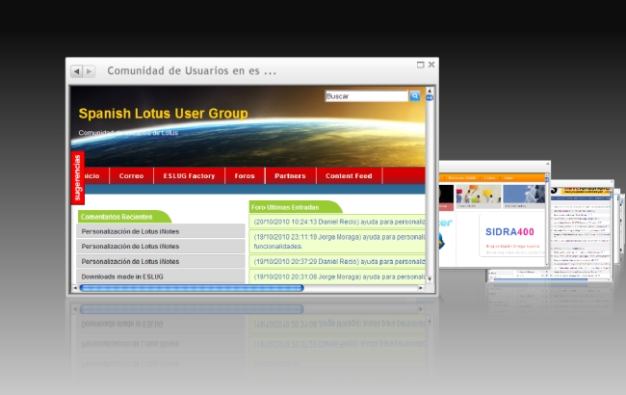626x395 pixels.
Task: Open forum entry dated 20/10/2010 10:24:13
Action: pyautogui.click(x=337, y=222)
